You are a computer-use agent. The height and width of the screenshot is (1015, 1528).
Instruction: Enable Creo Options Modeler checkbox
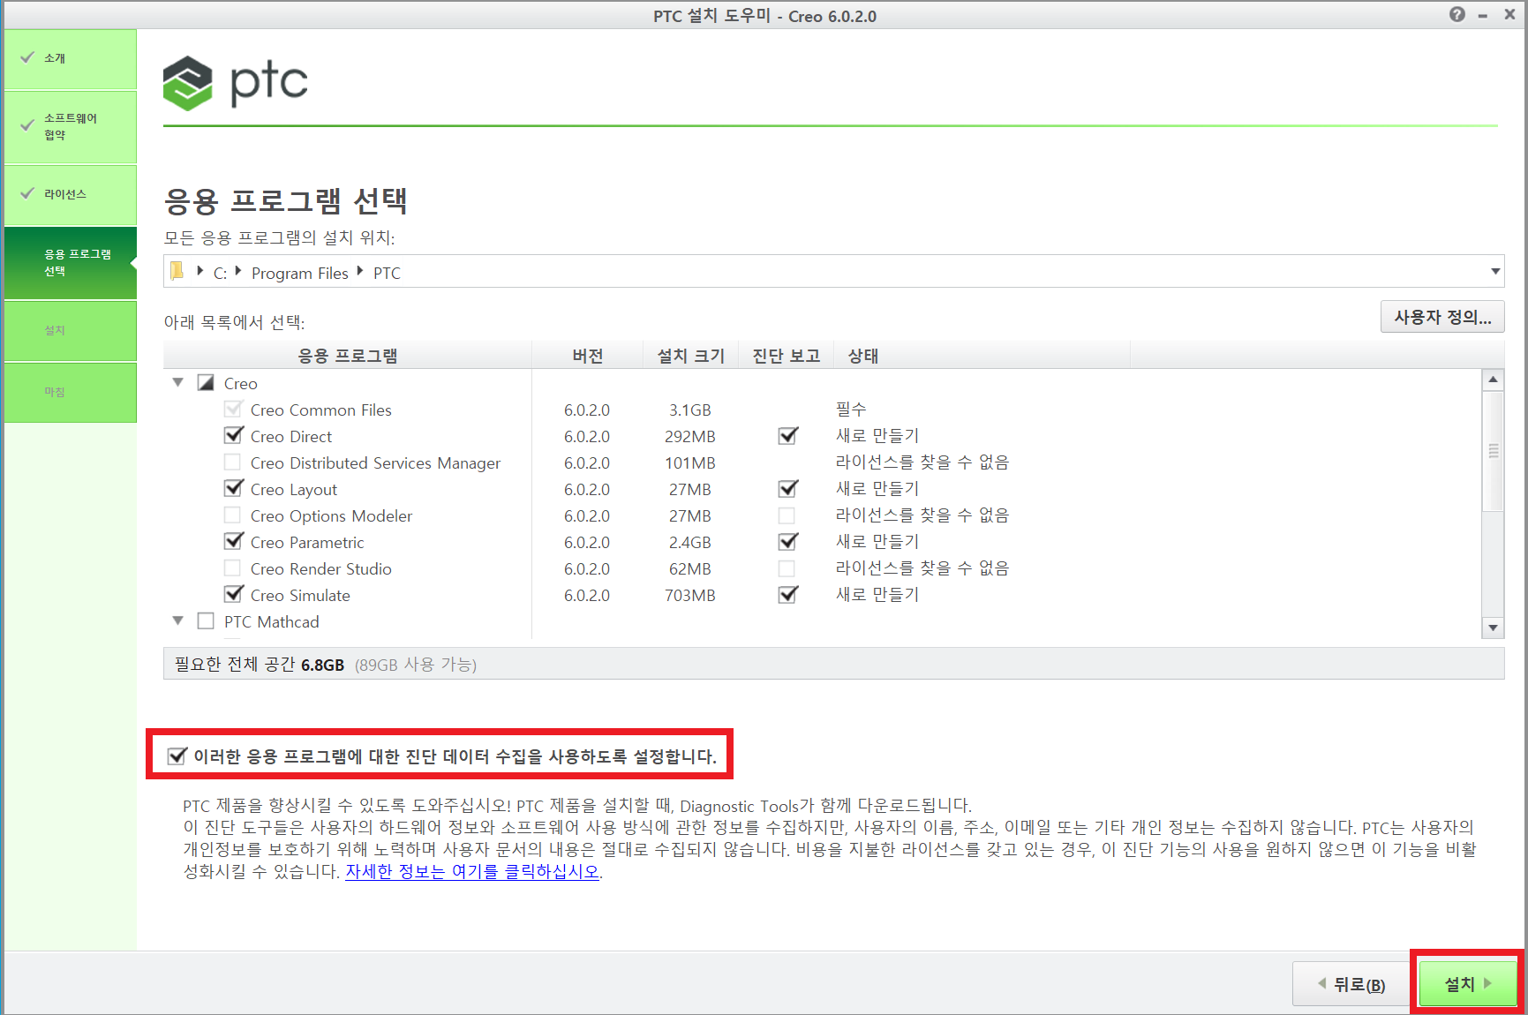click(x=232, y=515)
